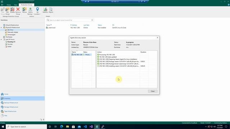Click the 'Processing 192.168.1.200' log entry

click(x=107, y=54)
